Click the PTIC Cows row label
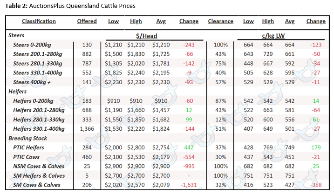This screenshot has height=194, width=334. pos(26,157)
